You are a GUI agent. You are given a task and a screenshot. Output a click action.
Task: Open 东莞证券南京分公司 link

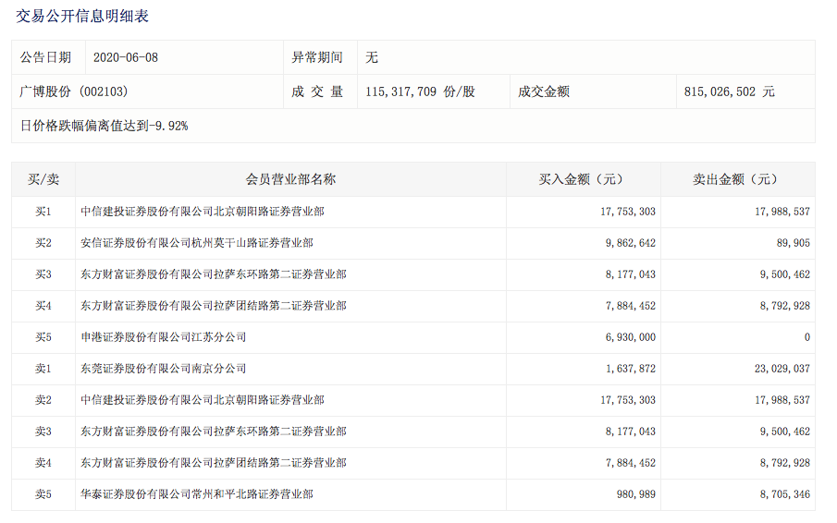[x=163, y=369]
